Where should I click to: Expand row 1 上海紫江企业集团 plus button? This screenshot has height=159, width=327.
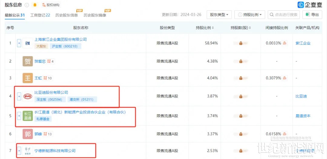click(x=19, y=43)
